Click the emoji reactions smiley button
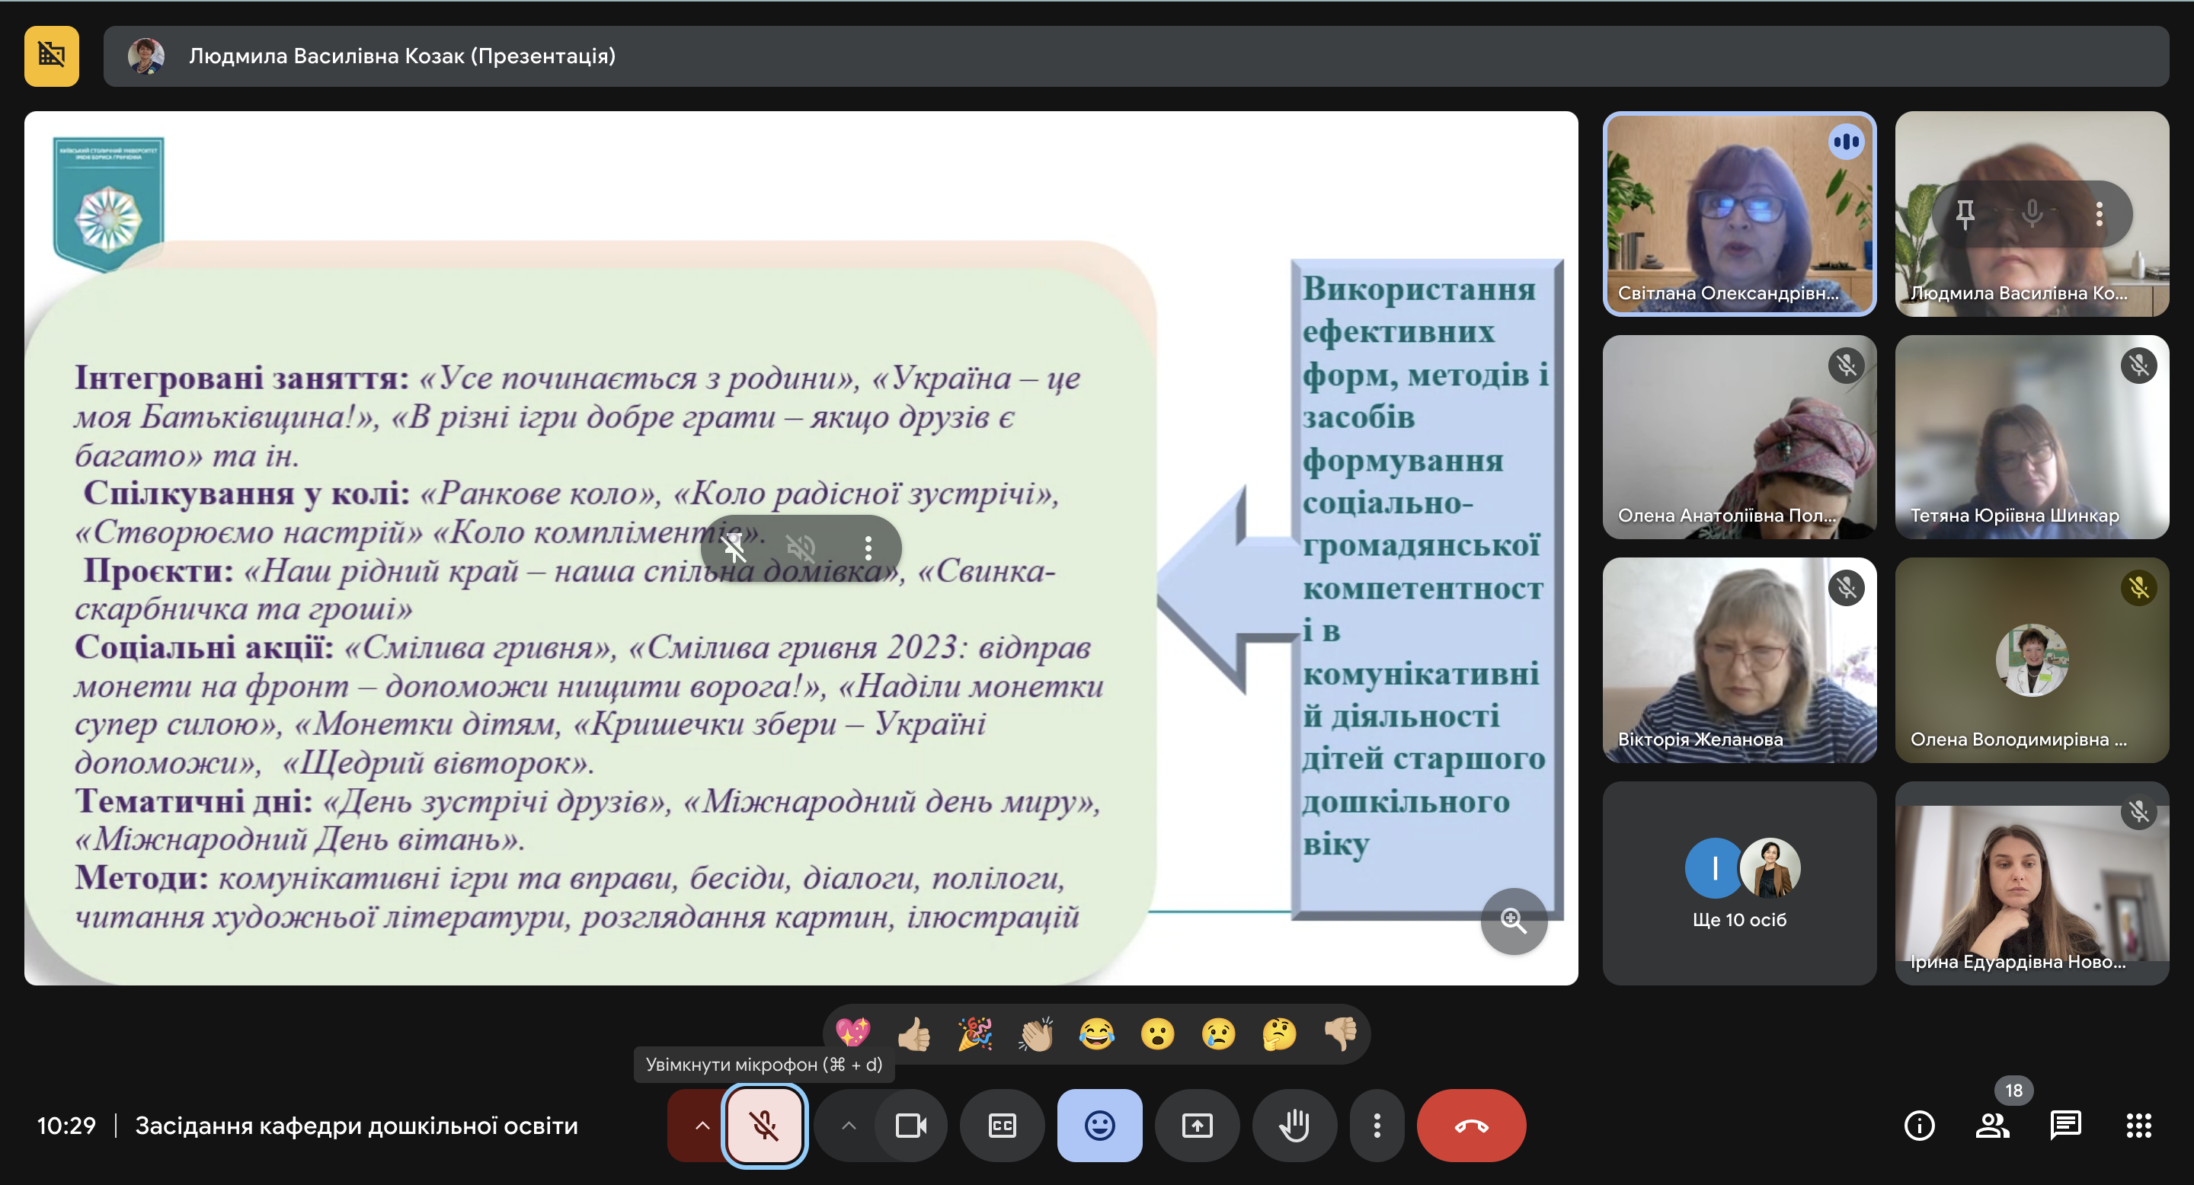This screenshot has height=1185, width=2194. click(x=1099, y=1126)
